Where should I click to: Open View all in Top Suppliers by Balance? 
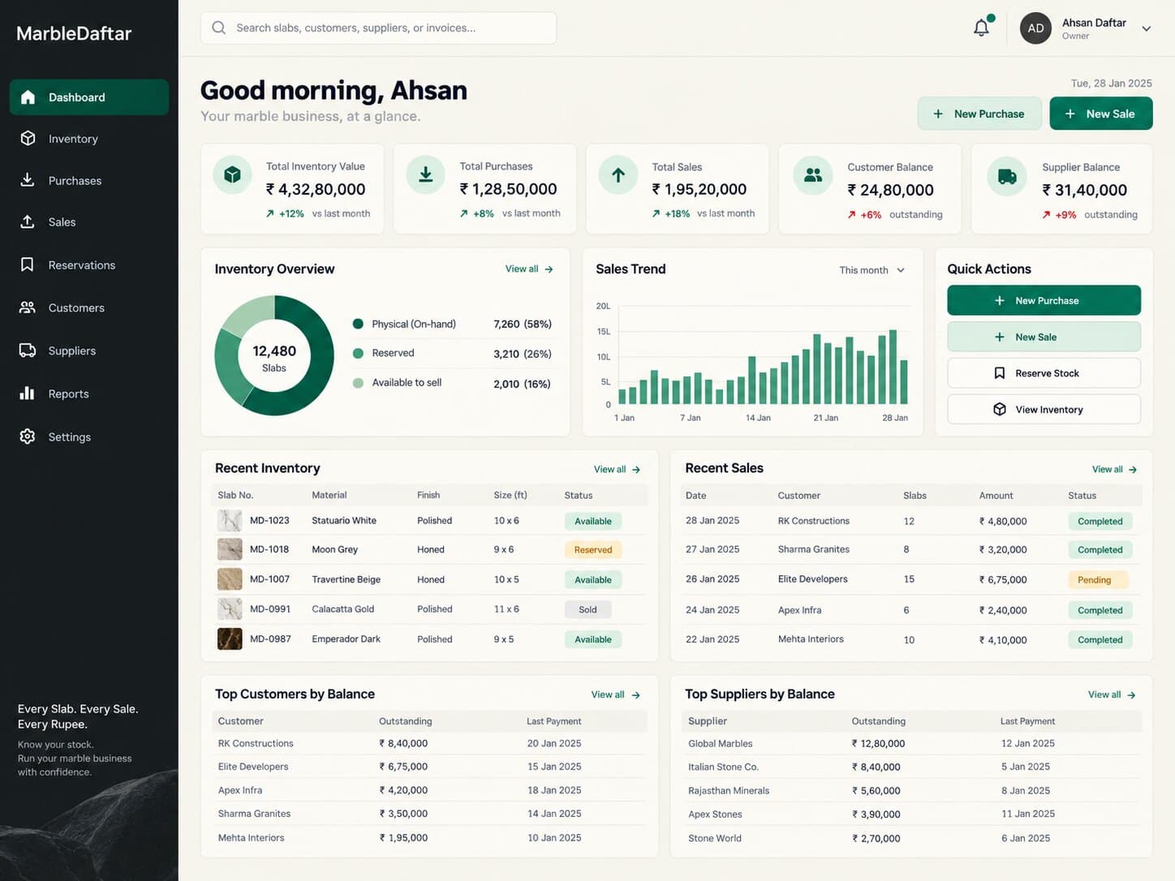(x=1112, y=695)
